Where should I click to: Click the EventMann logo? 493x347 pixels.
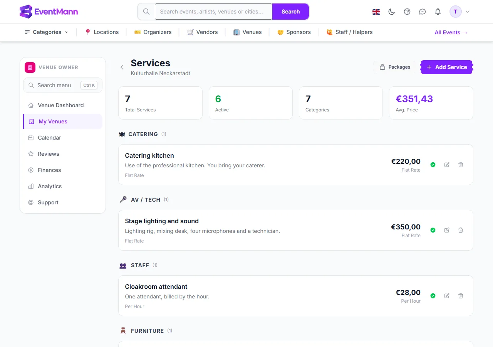(49, 12)
